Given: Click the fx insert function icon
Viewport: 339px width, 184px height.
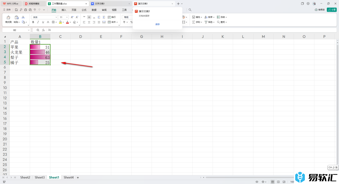Looking at the screenshot, I should point(44,30).
